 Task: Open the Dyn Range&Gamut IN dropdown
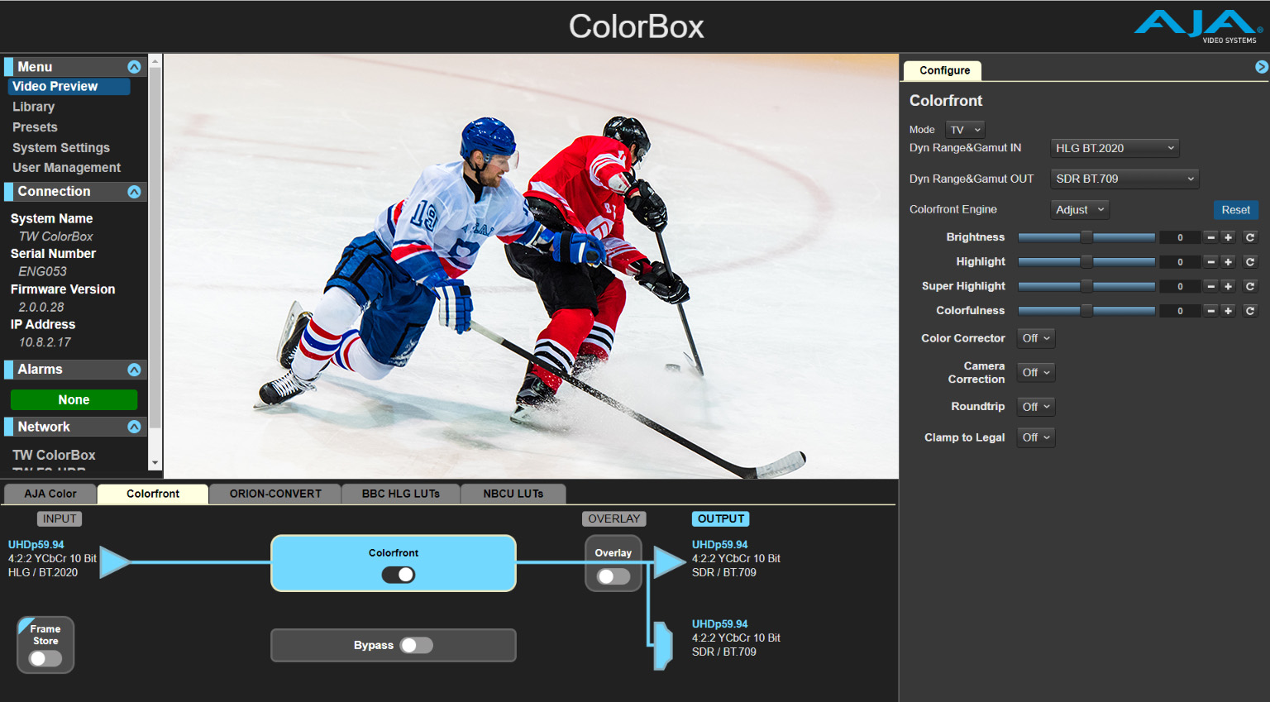(1115, 148)
